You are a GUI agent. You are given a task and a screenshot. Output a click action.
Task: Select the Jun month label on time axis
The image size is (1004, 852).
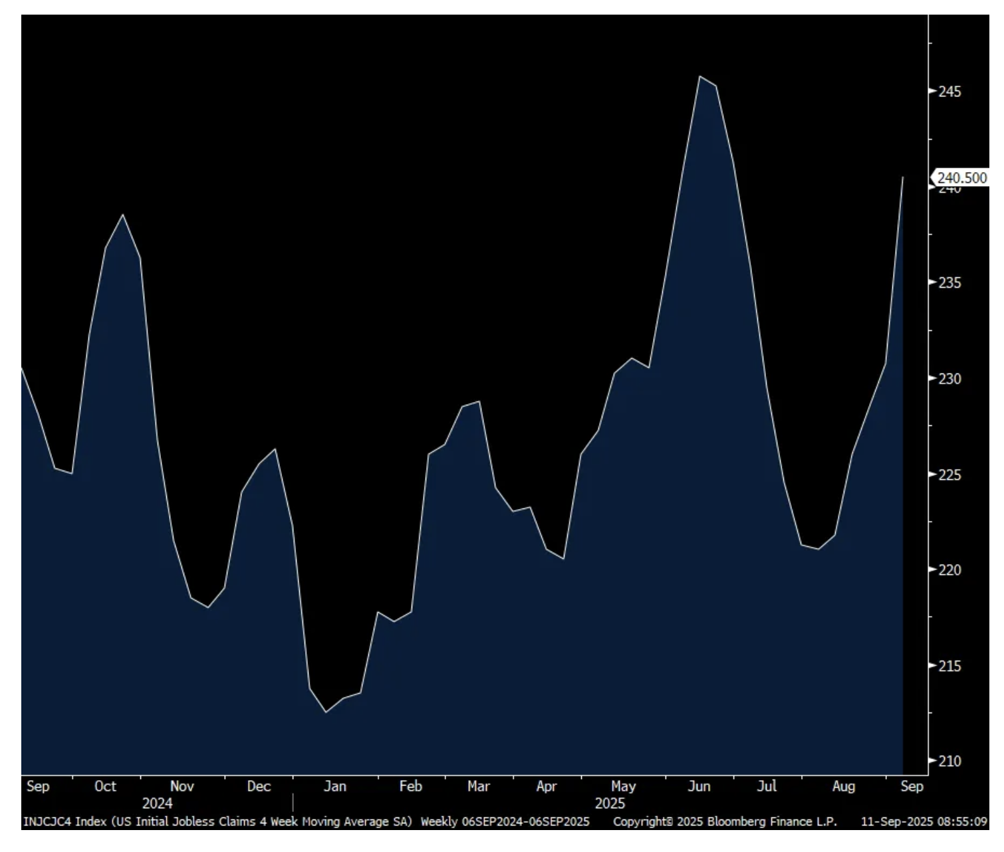click(699, 786)
